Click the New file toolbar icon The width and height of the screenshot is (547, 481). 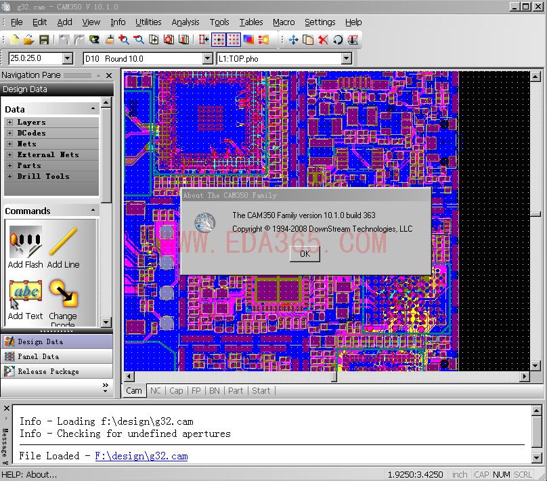pyautogui.click(x=14, y=39)
